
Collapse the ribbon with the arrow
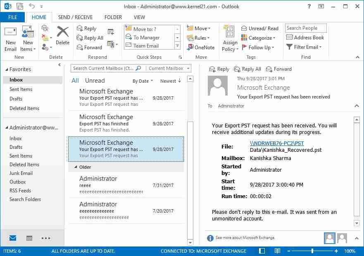tap(357, 57)
